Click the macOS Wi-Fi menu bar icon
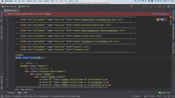The image size is (175, 98). coord(143,1)
